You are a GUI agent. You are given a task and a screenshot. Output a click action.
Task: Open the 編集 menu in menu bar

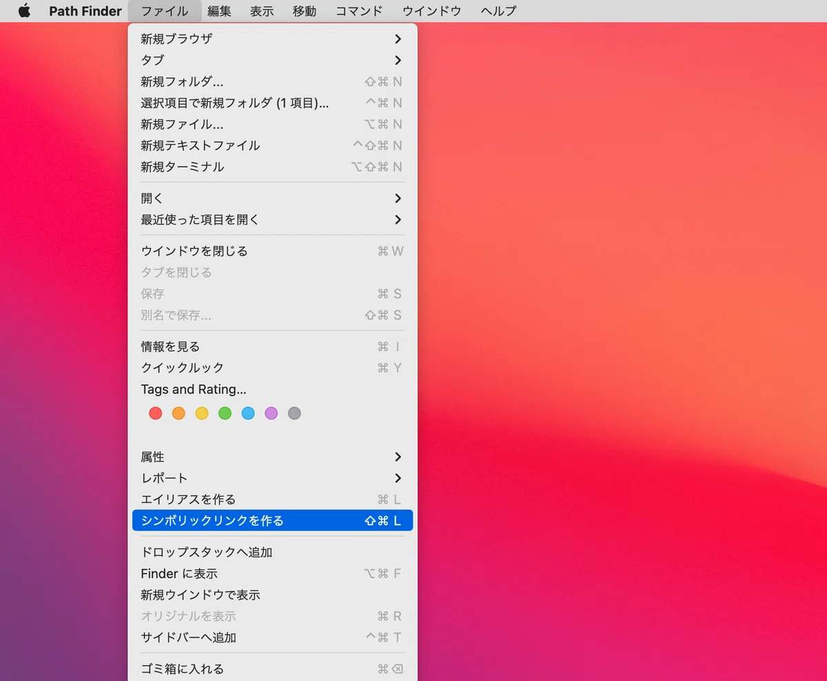pyautogui.click(x=219, y=11)
